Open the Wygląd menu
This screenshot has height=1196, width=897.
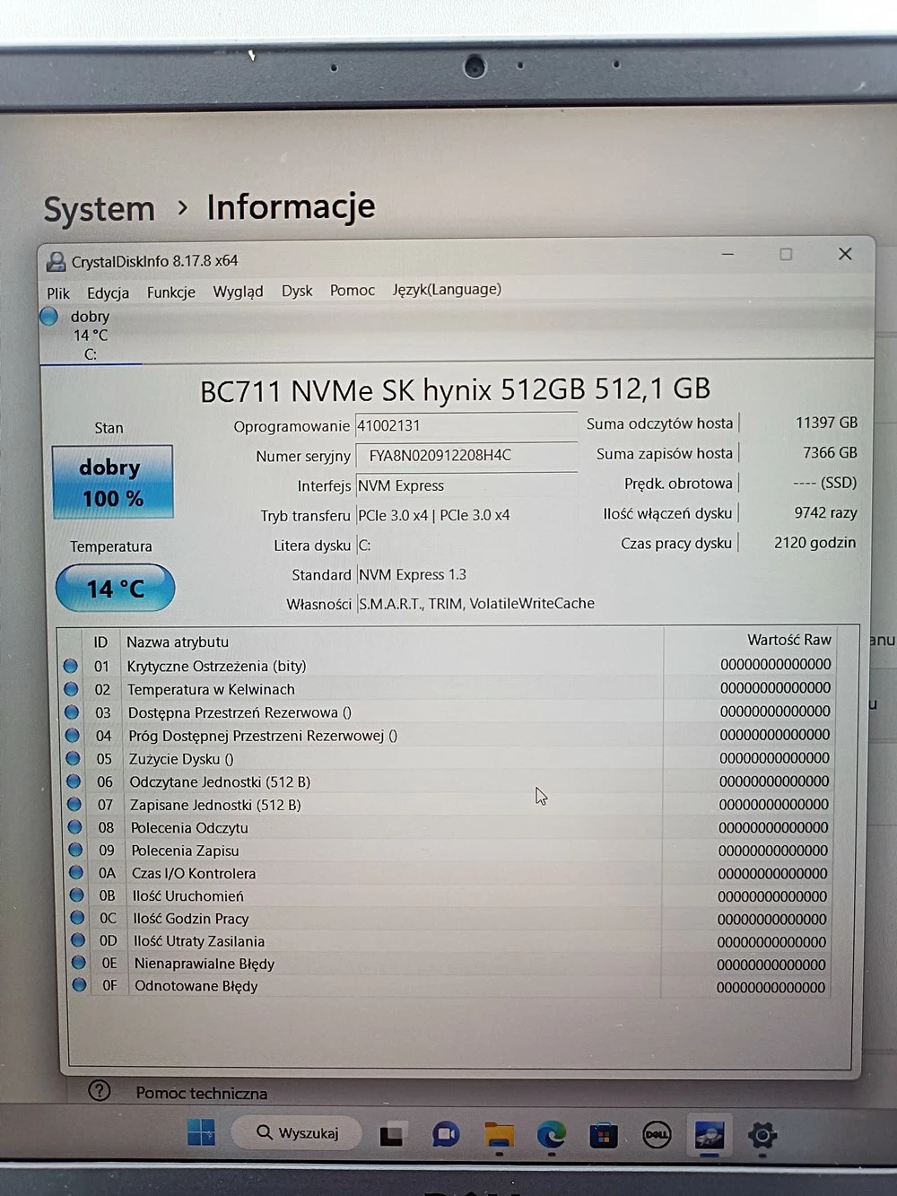[x=238, y=291]
